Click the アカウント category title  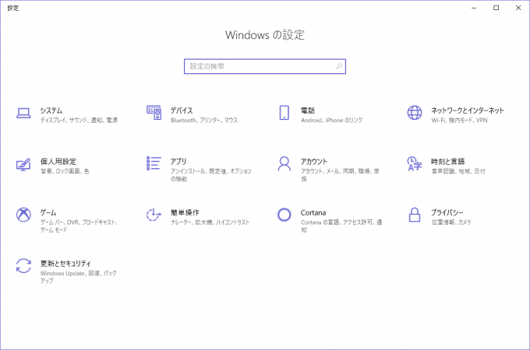314,162
